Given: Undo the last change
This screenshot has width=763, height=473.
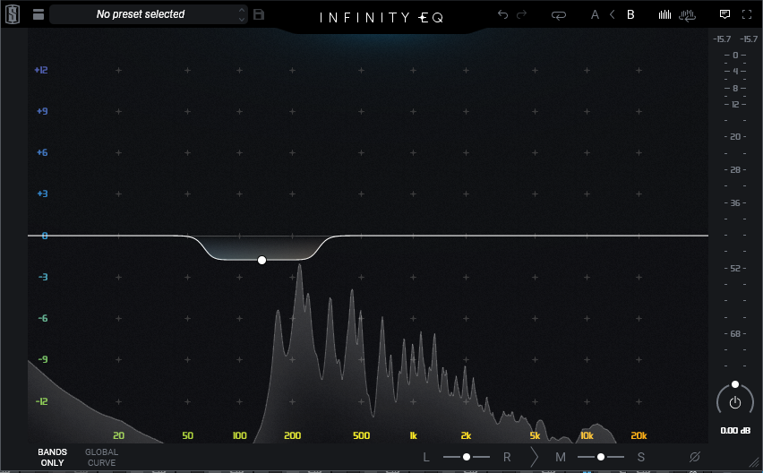Looking at the screenshot, I should click(502, 14).
